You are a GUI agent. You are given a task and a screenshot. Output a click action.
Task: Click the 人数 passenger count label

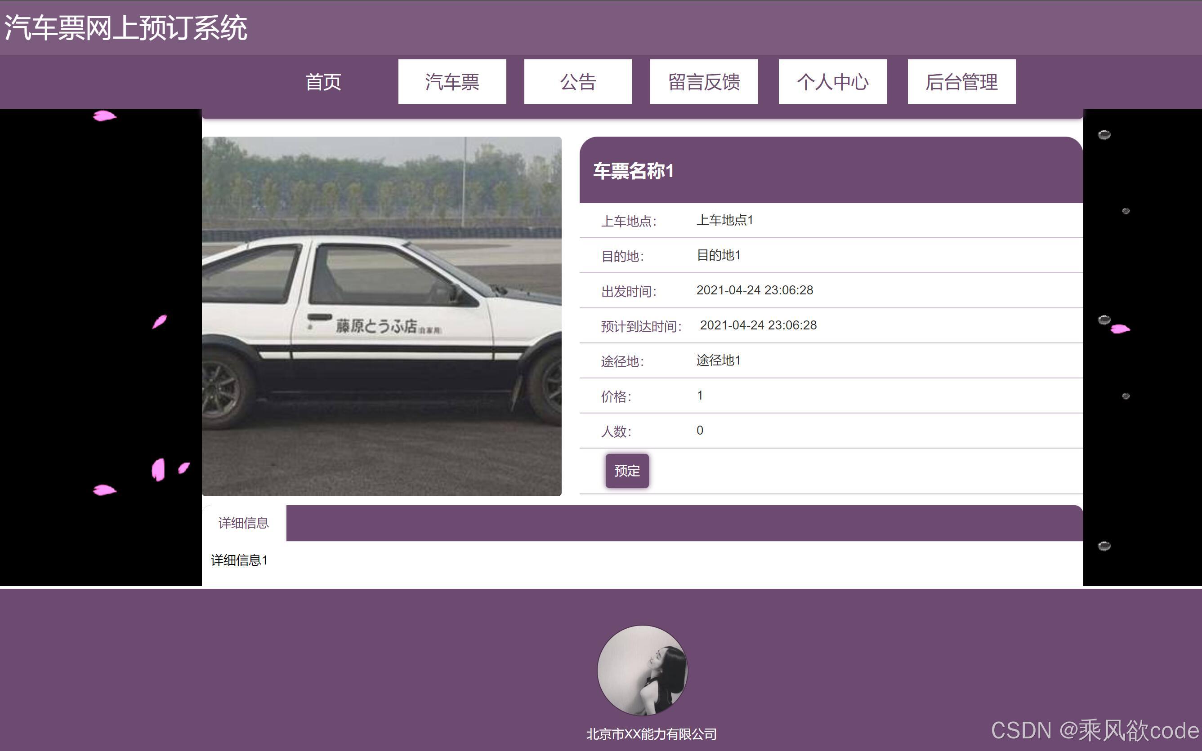(x=616, y=431)
